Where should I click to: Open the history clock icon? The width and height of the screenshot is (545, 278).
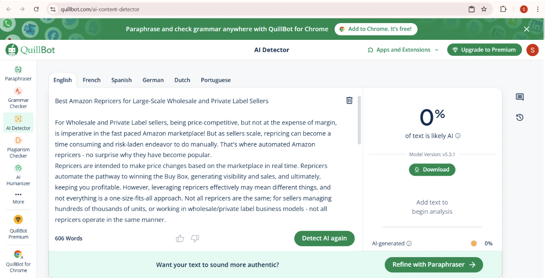tap(520, 117)
